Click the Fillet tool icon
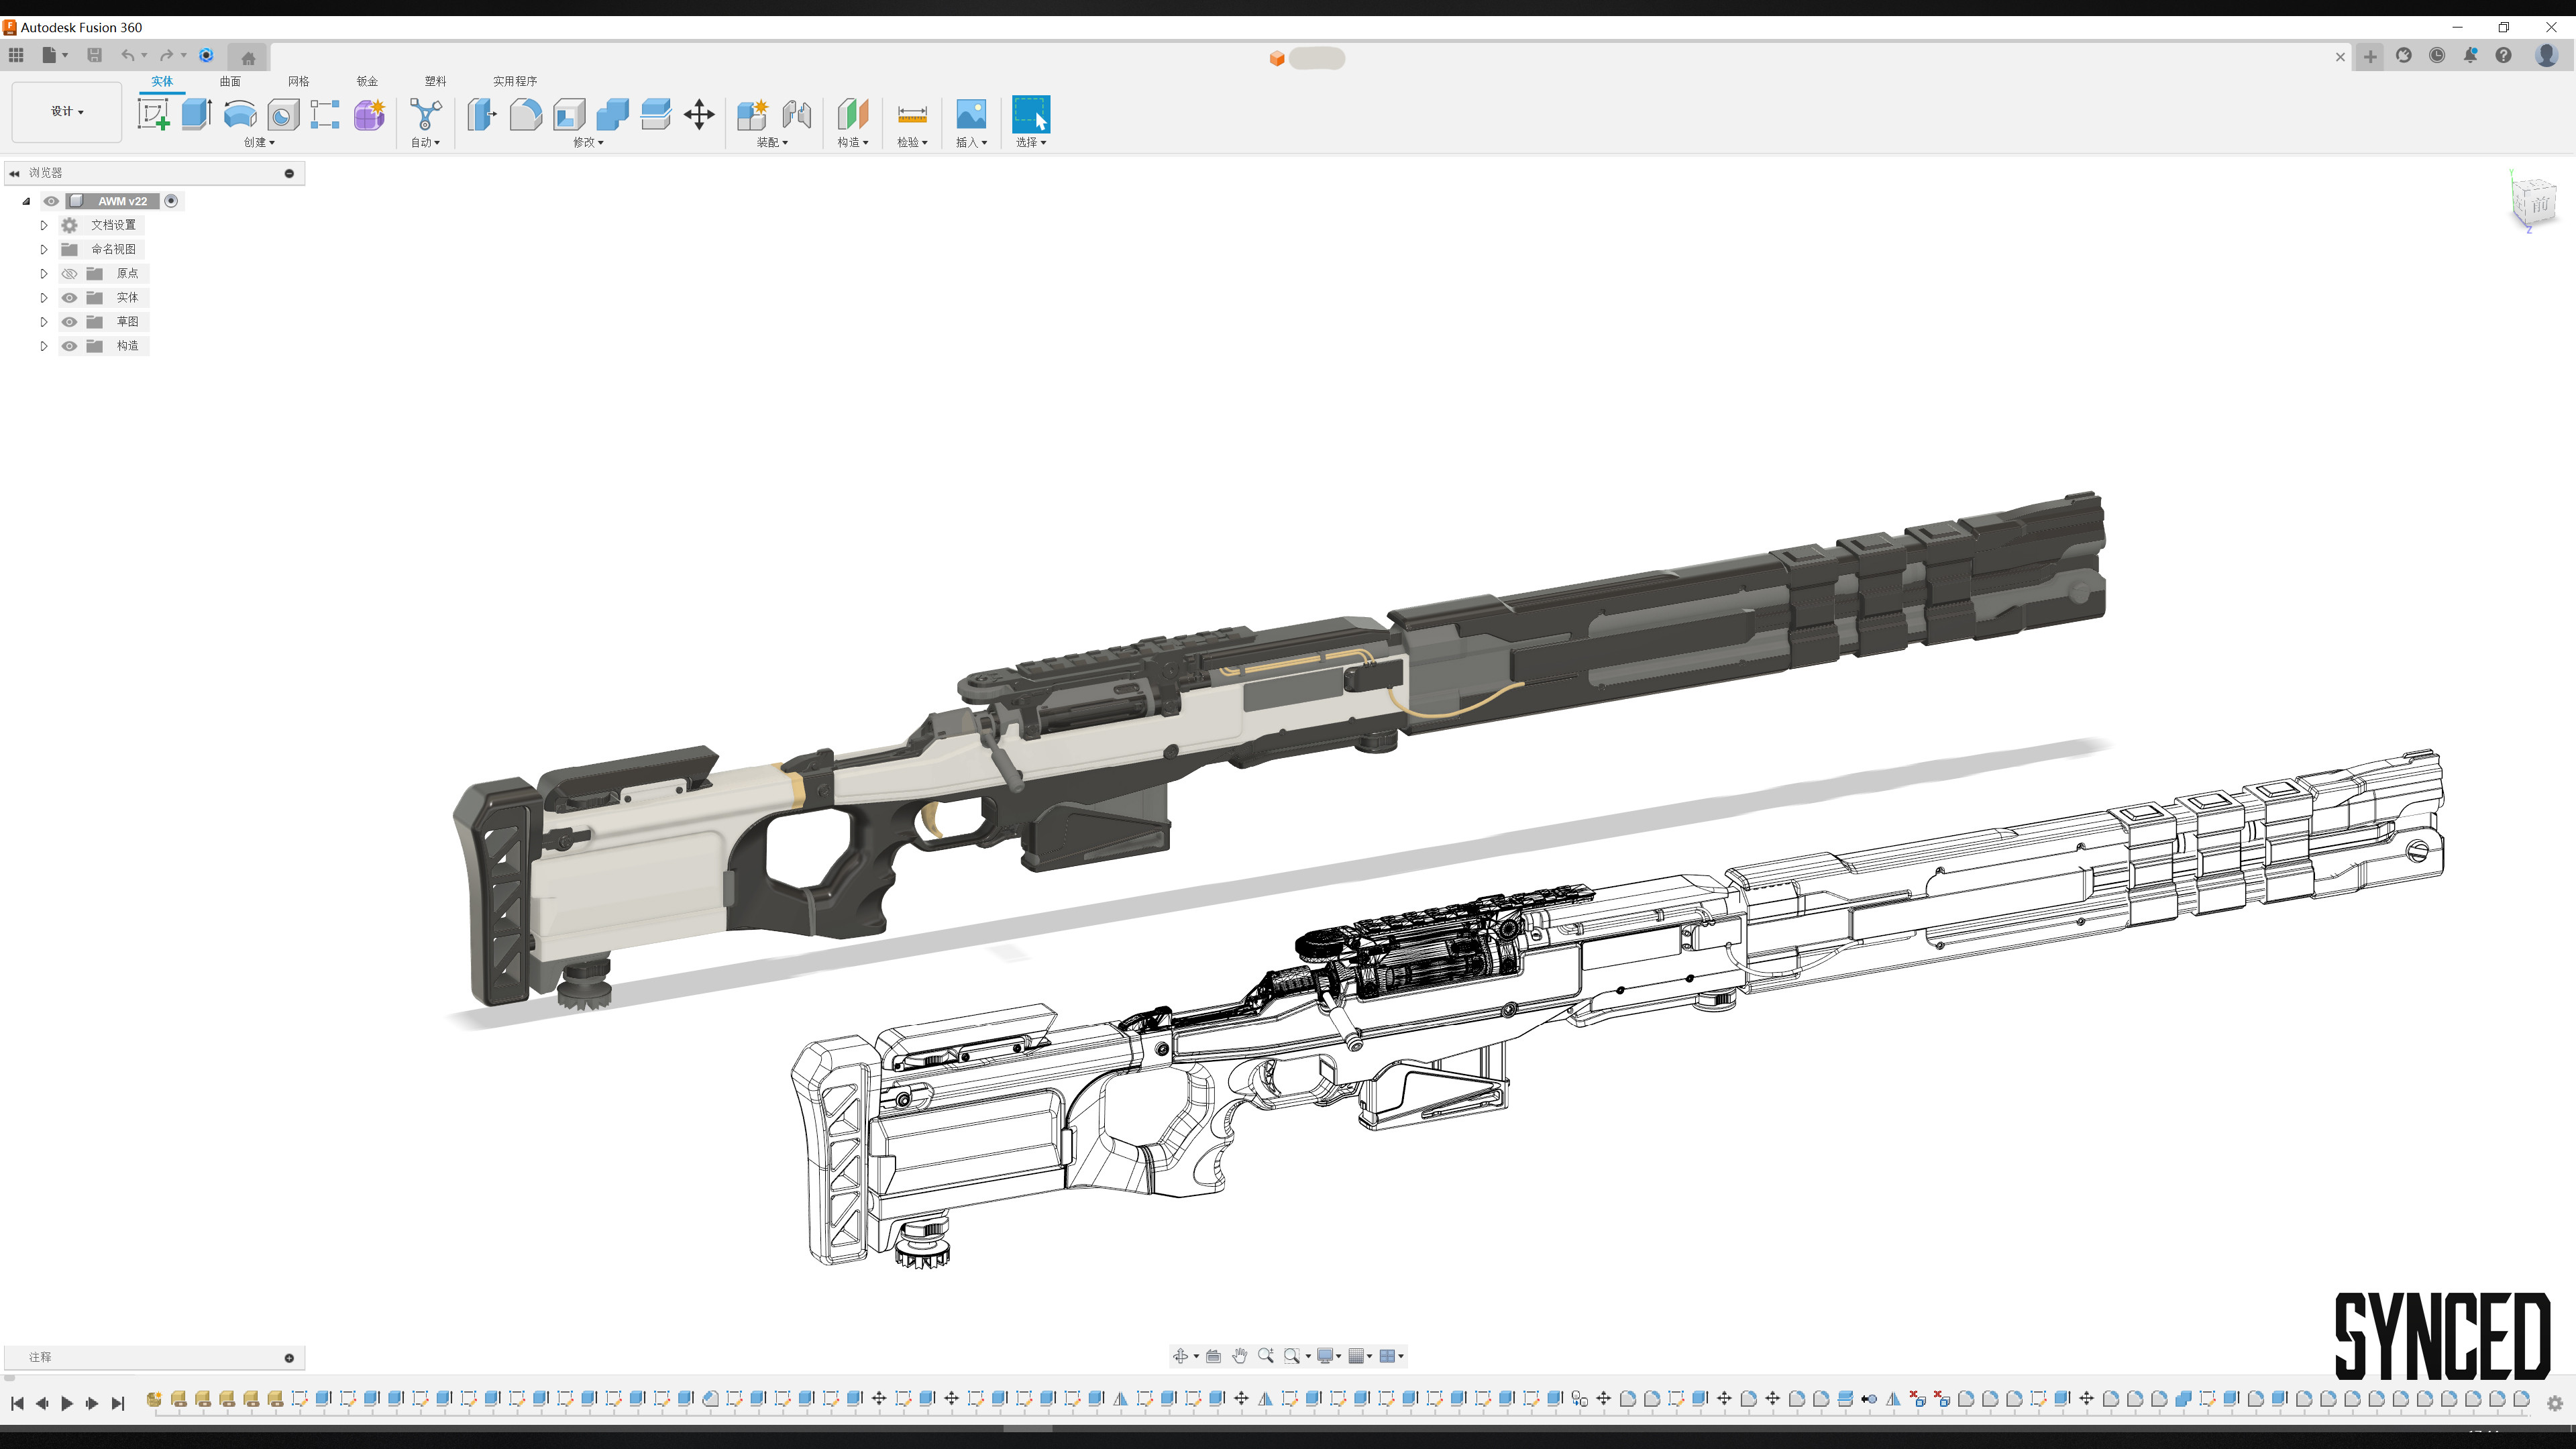 pyautogui.click(x=525, y=114)
